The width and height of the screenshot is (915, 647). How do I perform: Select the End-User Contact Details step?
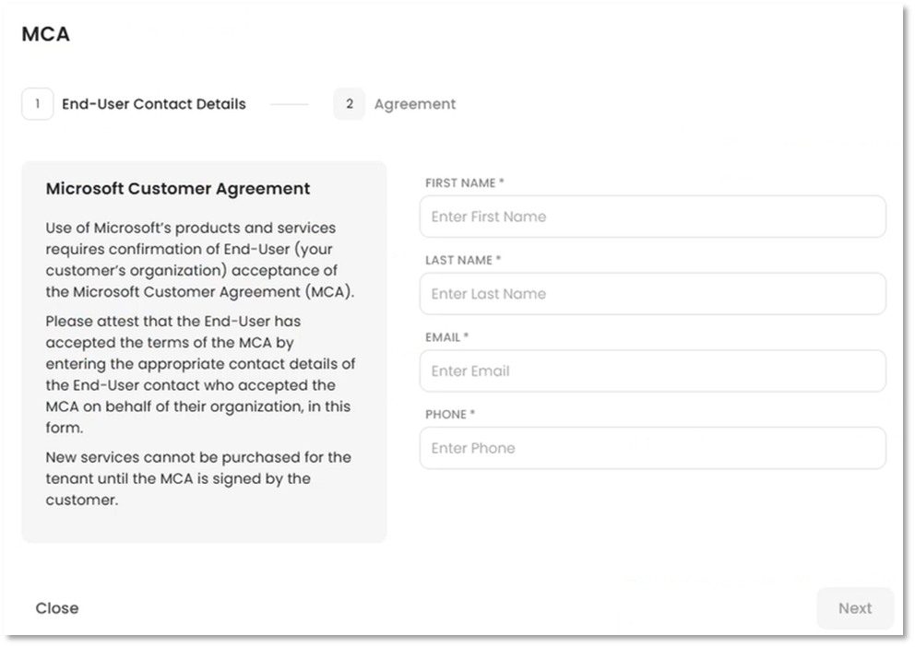coord(153,104)
